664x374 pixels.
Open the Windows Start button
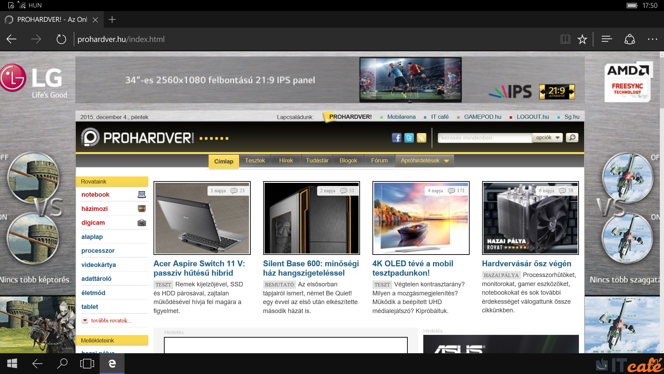[12, 364]
